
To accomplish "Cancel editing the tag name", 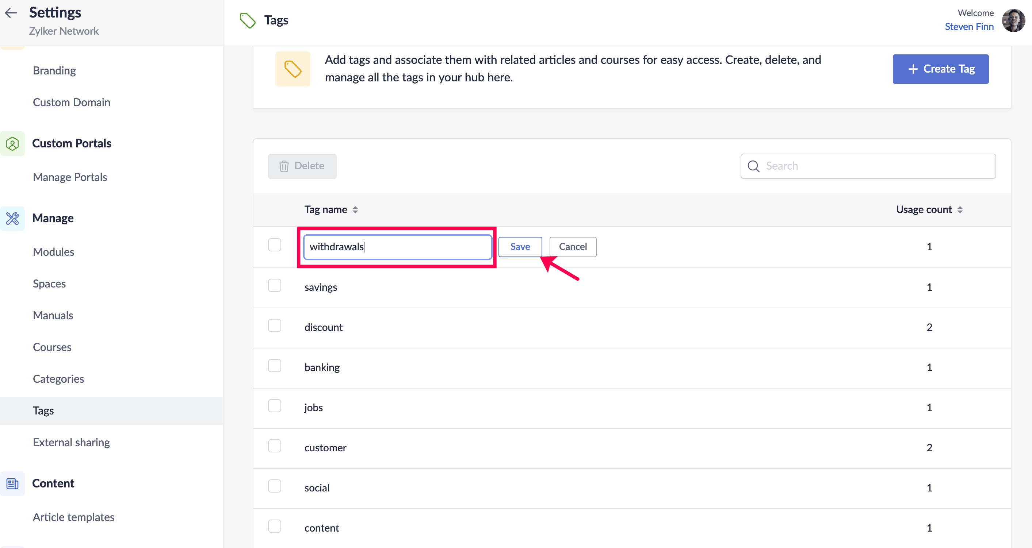I will pos(573,247).
